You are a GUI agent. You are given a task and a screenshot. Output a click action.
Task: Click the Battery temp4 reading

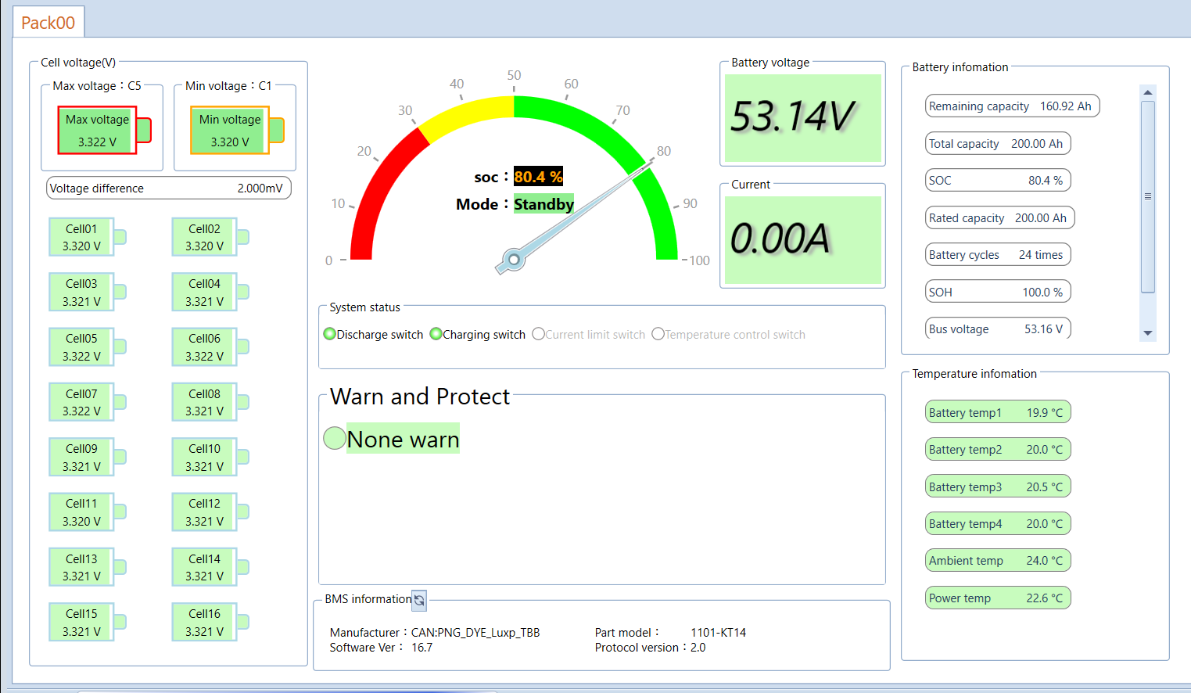click(x=998, y=523)
